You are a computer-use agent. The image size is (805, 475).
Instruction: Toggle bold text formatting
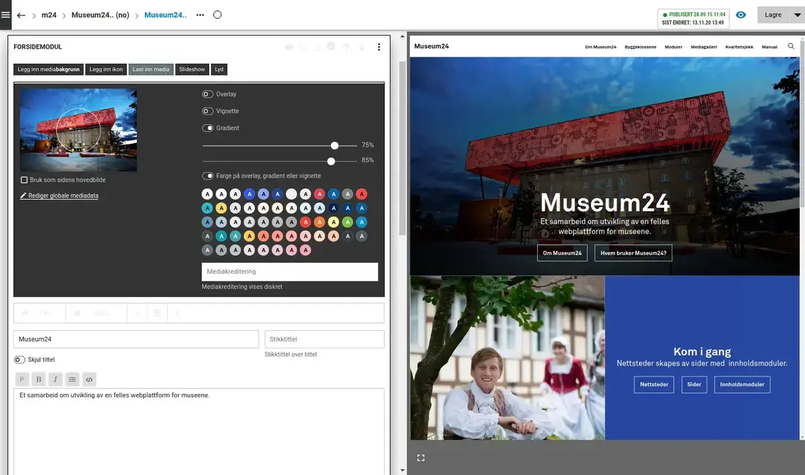pos(39,379)
